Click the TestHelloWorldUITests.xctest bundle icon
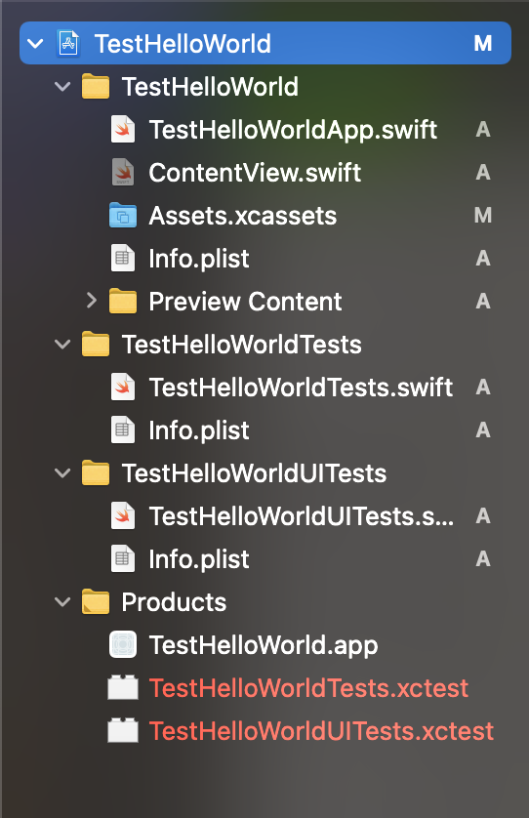The height and width of the screenshot is (818, 529). (123, 730)
